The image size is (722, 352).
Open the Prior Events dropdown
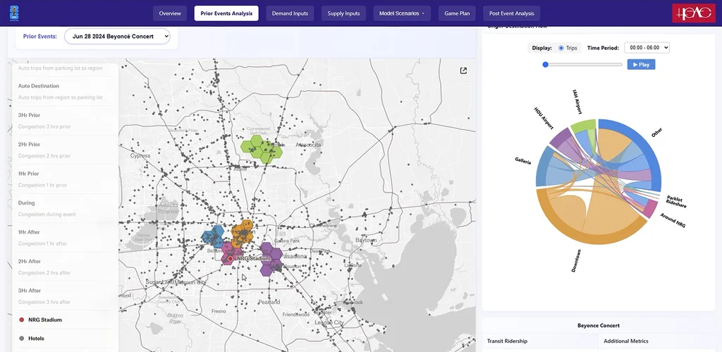tap(118, 37)
